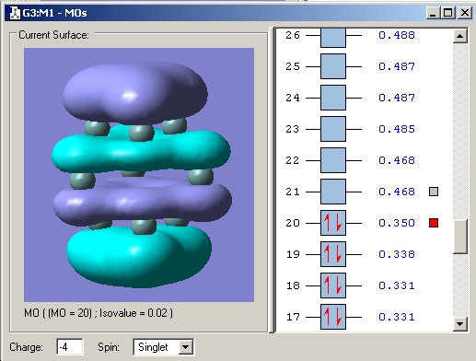Click the MO number label 25
This screenshot has height=361, width=476.
pyautogui.click(x=293, y=66)
